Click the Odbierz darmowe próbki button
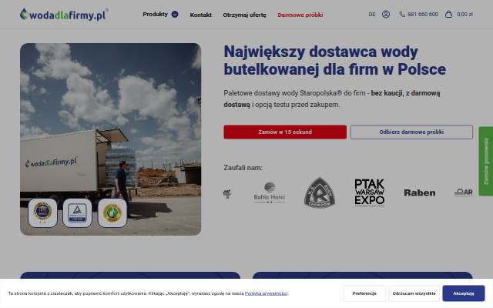The width and height of the screenshot is (493, 308). click(411, 132)
